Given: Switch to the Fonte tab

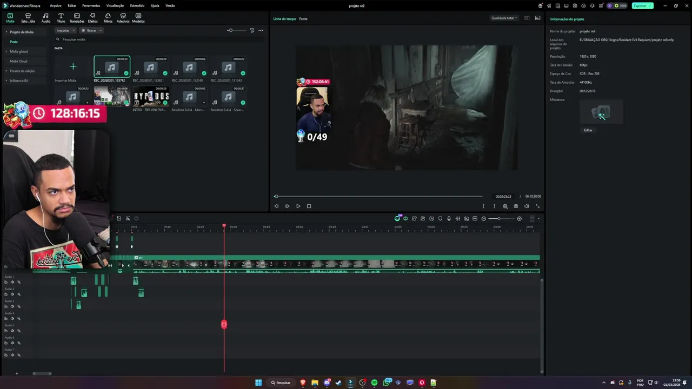Looking at the screenshot, I should click(x=303, y=19).
